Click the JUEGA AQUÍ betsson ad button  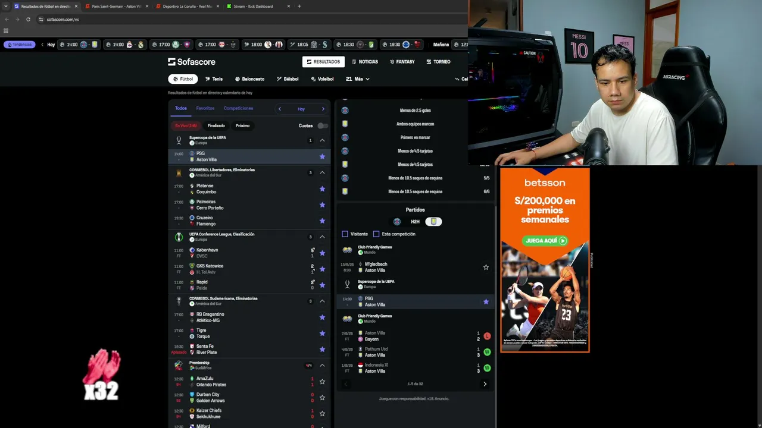pyautogui.click(x=545, y=241)
